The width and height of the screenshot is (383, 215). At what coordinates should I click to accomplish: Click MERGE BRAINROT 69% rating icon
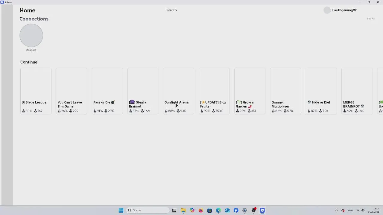pyautogui.click(x=345, y=111)
